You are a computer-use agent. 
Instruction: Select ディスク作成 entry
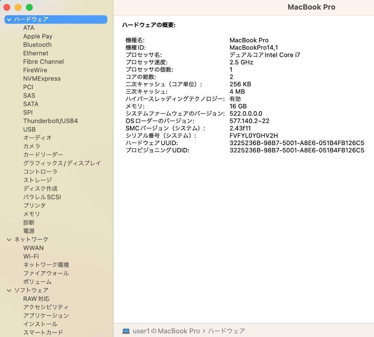tap(40, 189)
